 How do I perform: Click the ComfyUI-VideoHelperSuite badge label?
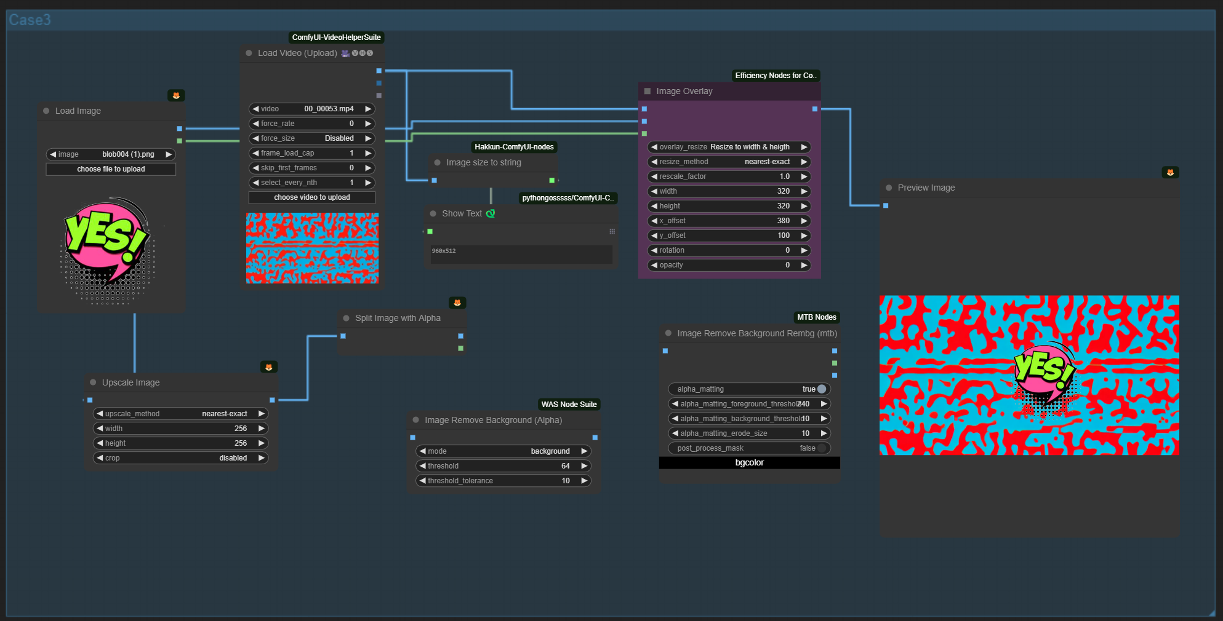tap(336, 38)
